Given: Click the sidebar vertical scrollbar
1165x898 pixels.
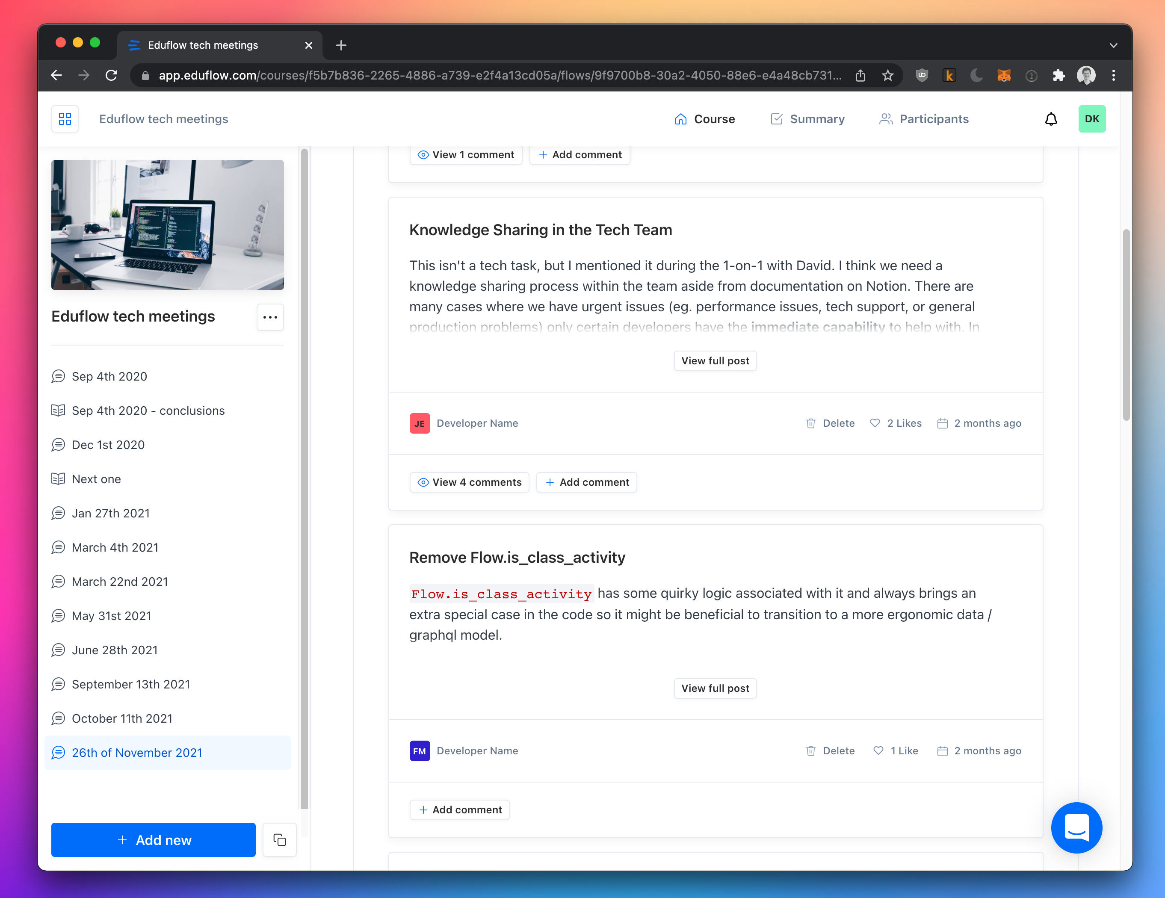Looking at the screenshot, I should (304, 479).
